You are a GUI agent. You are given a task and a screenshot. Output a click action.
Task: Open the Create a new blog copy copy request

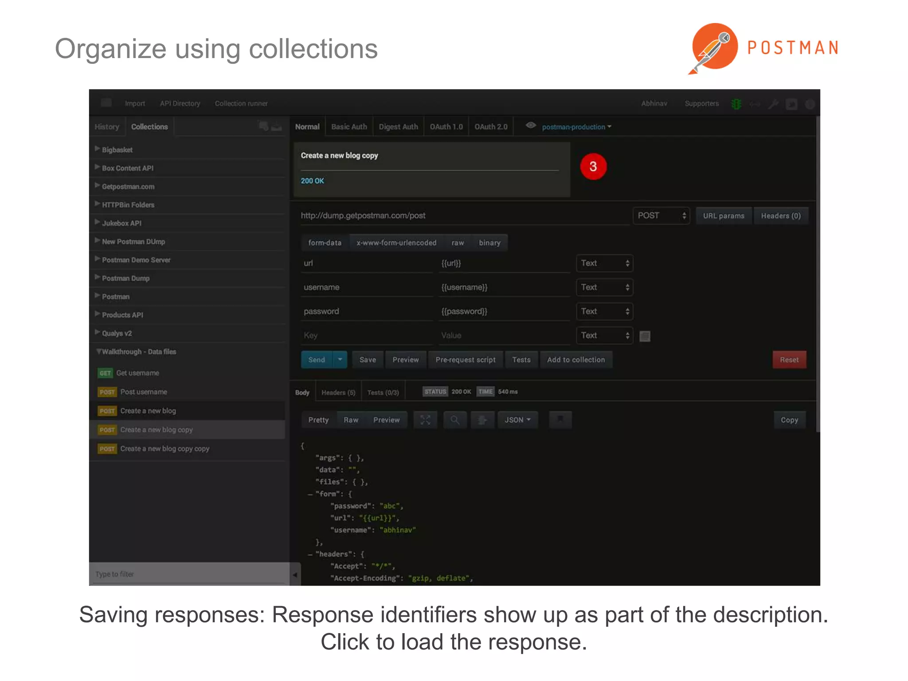(x=187, y=449)
